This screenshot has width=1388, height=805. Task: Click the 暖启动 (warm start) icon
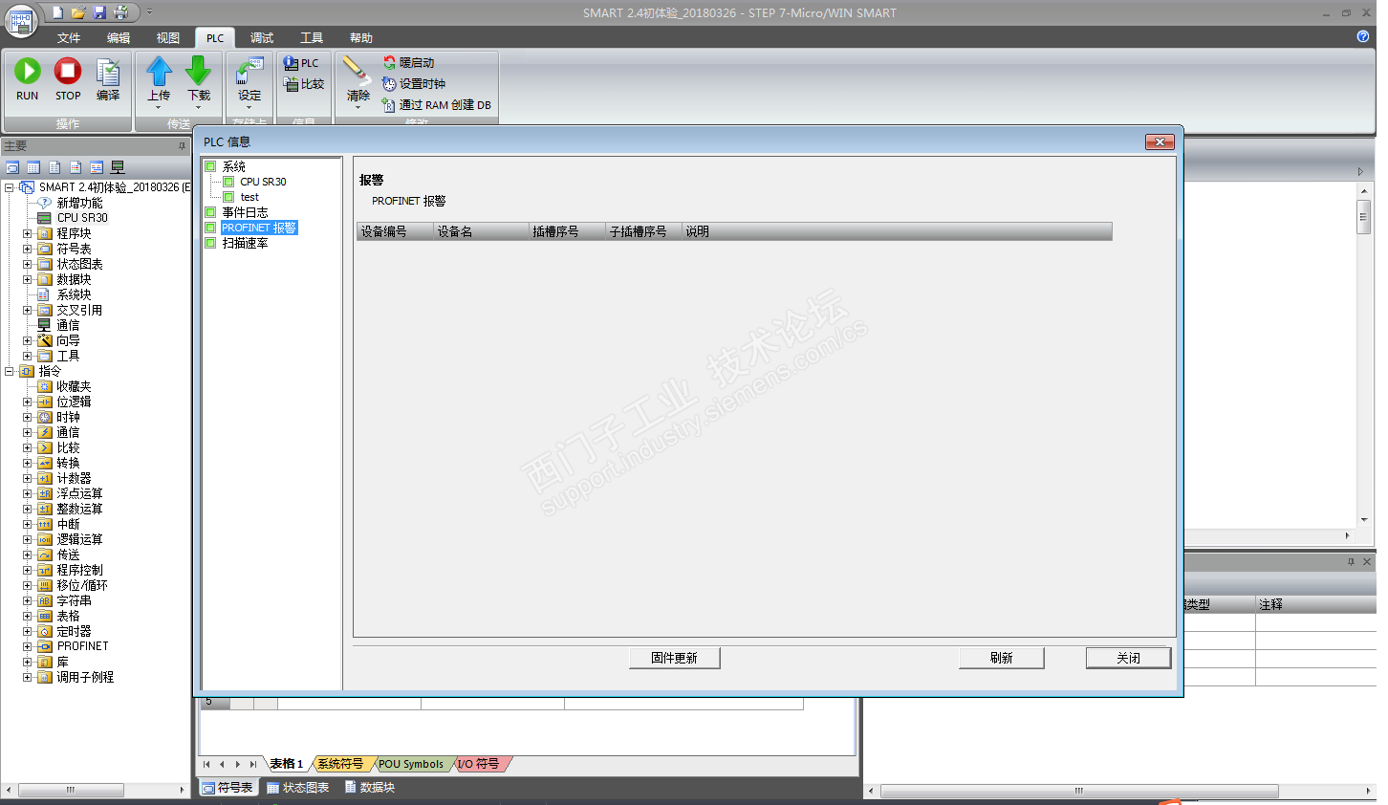[389, 63]
